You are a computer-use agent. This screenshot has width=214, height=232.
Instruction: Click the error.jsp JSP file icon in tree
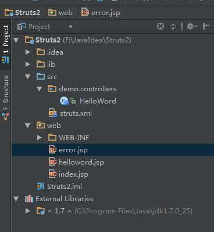pos(52,149)
